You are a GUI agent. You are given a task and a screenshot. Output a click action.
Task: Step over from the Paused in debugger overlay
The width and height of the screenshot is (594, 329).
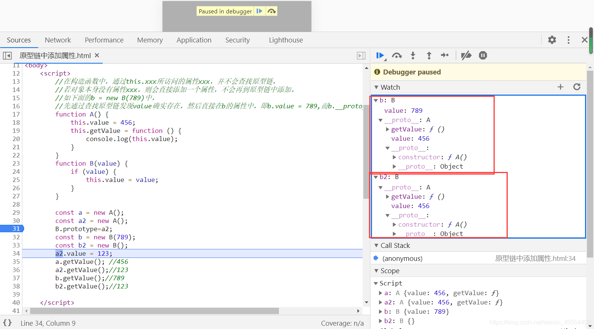(x=272, y=11)
